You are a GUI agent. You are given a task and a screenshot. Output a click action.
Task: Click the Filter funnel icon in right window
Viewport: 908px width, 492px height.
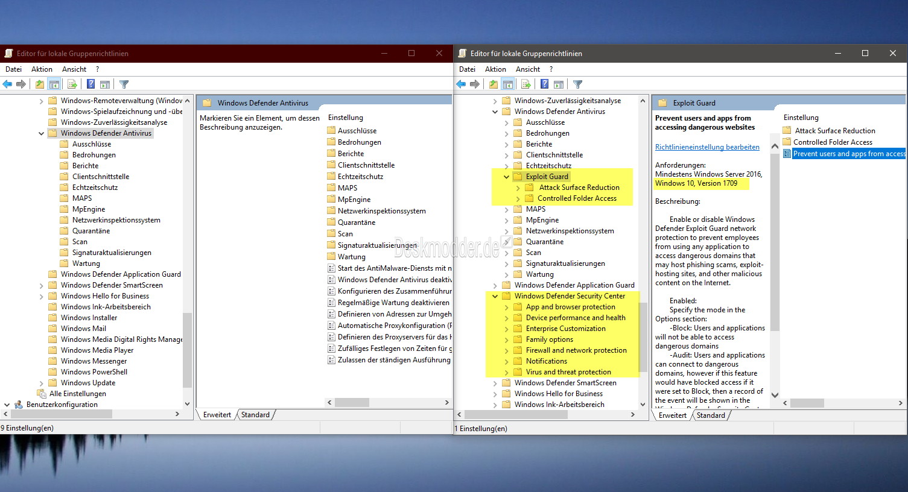tap(577, 84)
